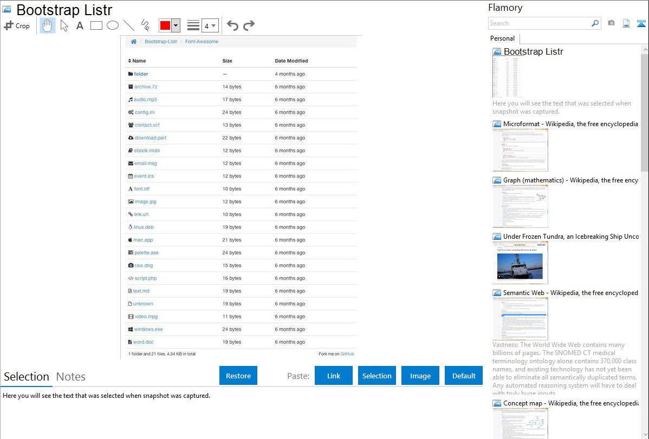Click the event.ics file name
The image size is (649, 439).
point(144,176)
